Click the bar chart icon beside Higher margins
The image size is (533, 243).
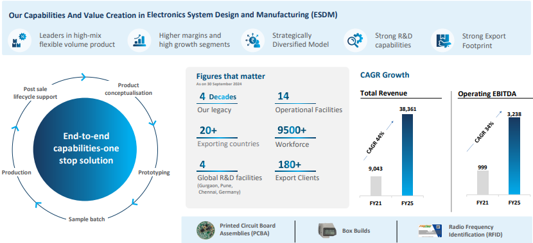[x=139, y=40]
